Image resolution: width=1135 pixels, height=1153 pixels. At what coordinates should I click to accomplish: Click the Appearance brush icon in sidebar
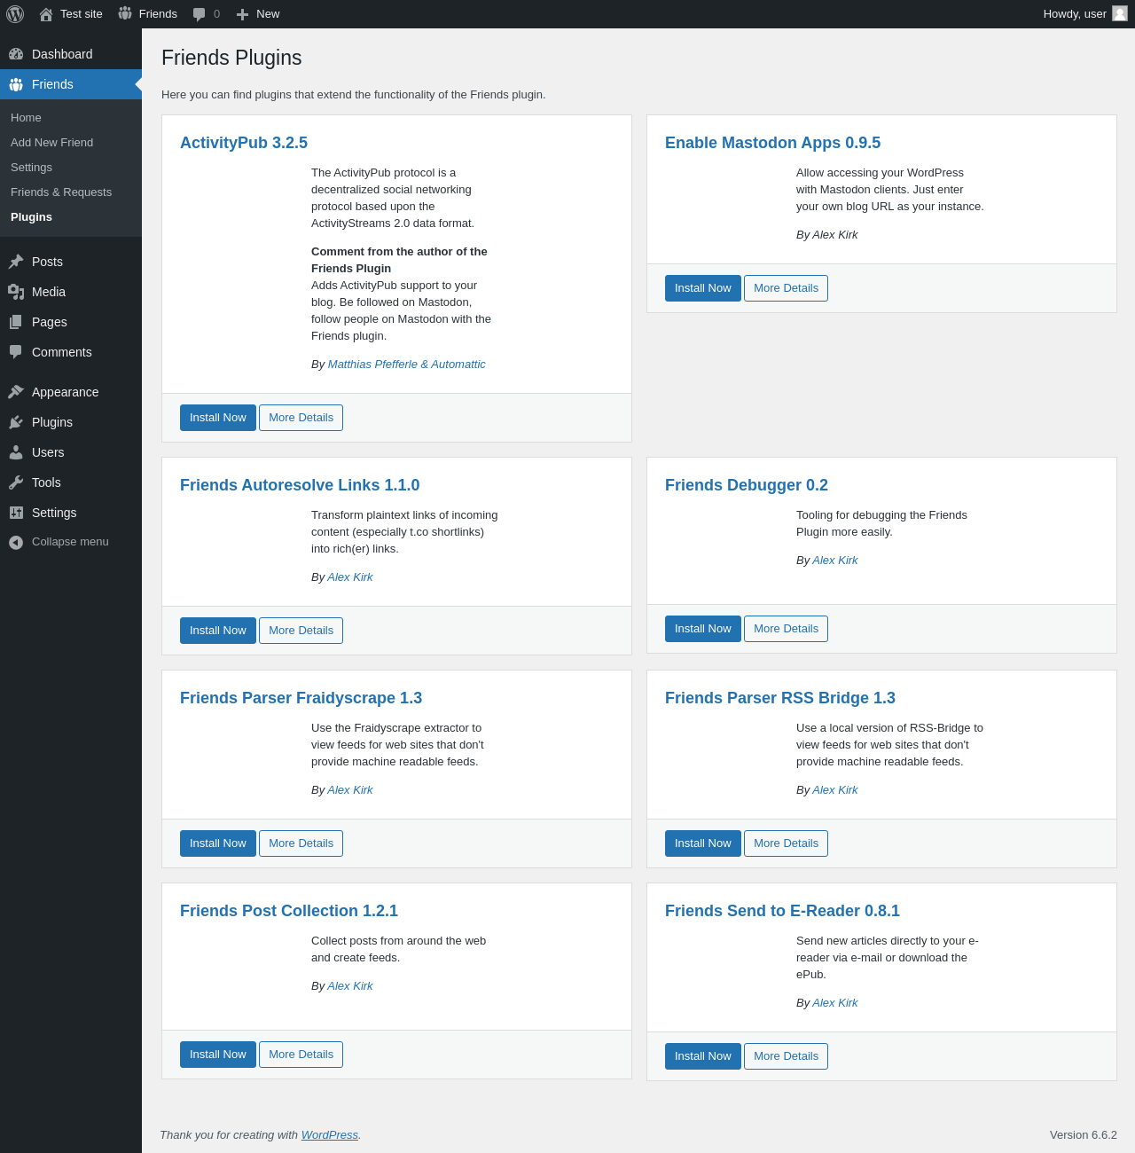click(16, 392)
